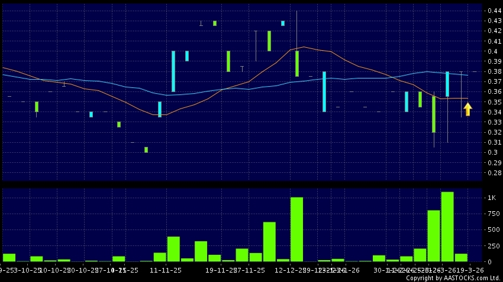Click the small green candle near 0.43

[x=215, y=24]
